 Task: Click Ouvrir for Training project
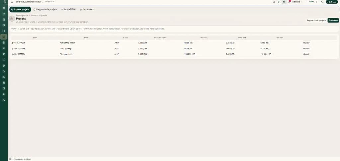pos(306,54)
